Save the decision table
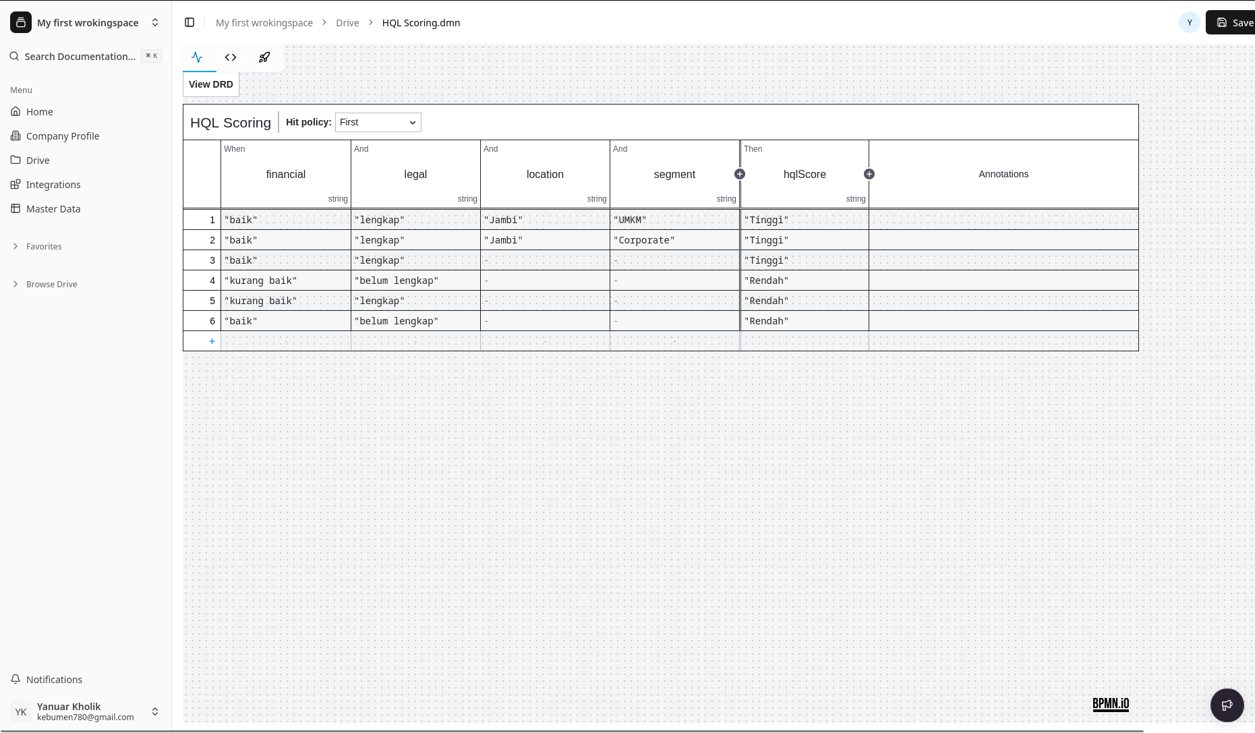 [x=1234, y=22]
